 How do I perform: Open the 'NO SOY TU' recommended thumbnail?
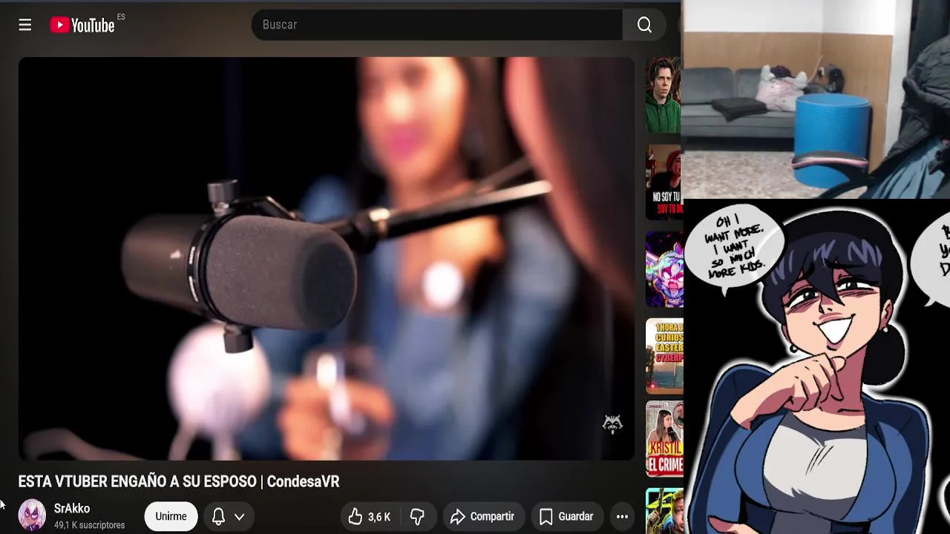[664, 182]
